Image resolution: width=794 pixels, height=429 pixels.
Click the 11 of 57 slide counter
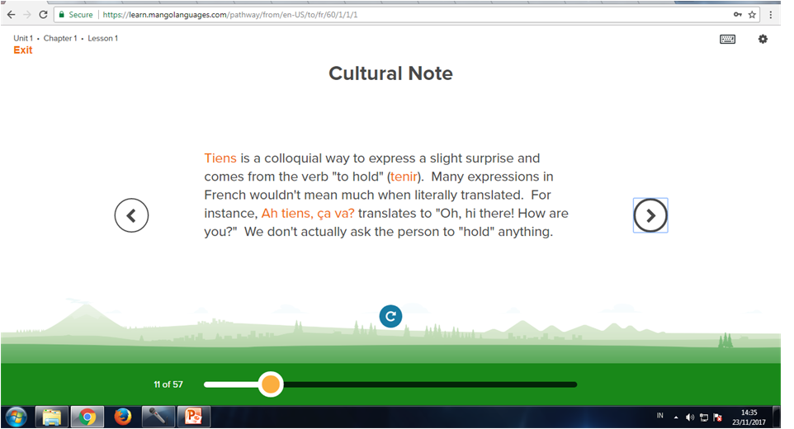168,384
